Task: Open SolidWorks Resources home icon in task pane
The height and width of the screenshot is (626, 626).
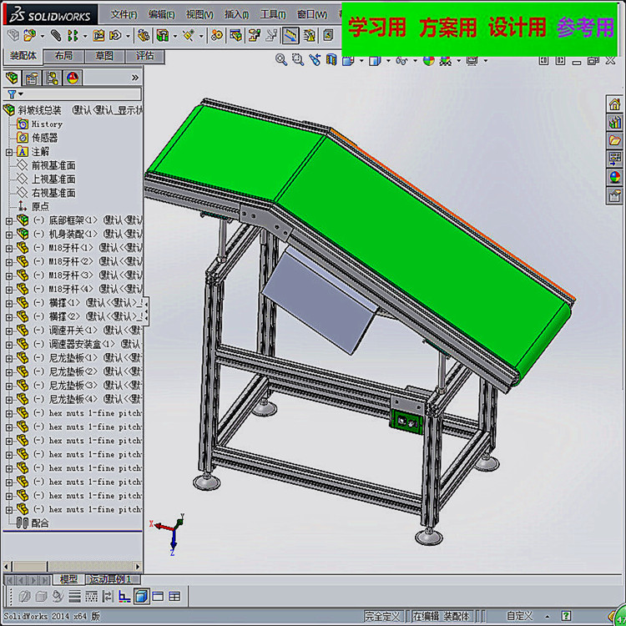Action: point(615,104)
